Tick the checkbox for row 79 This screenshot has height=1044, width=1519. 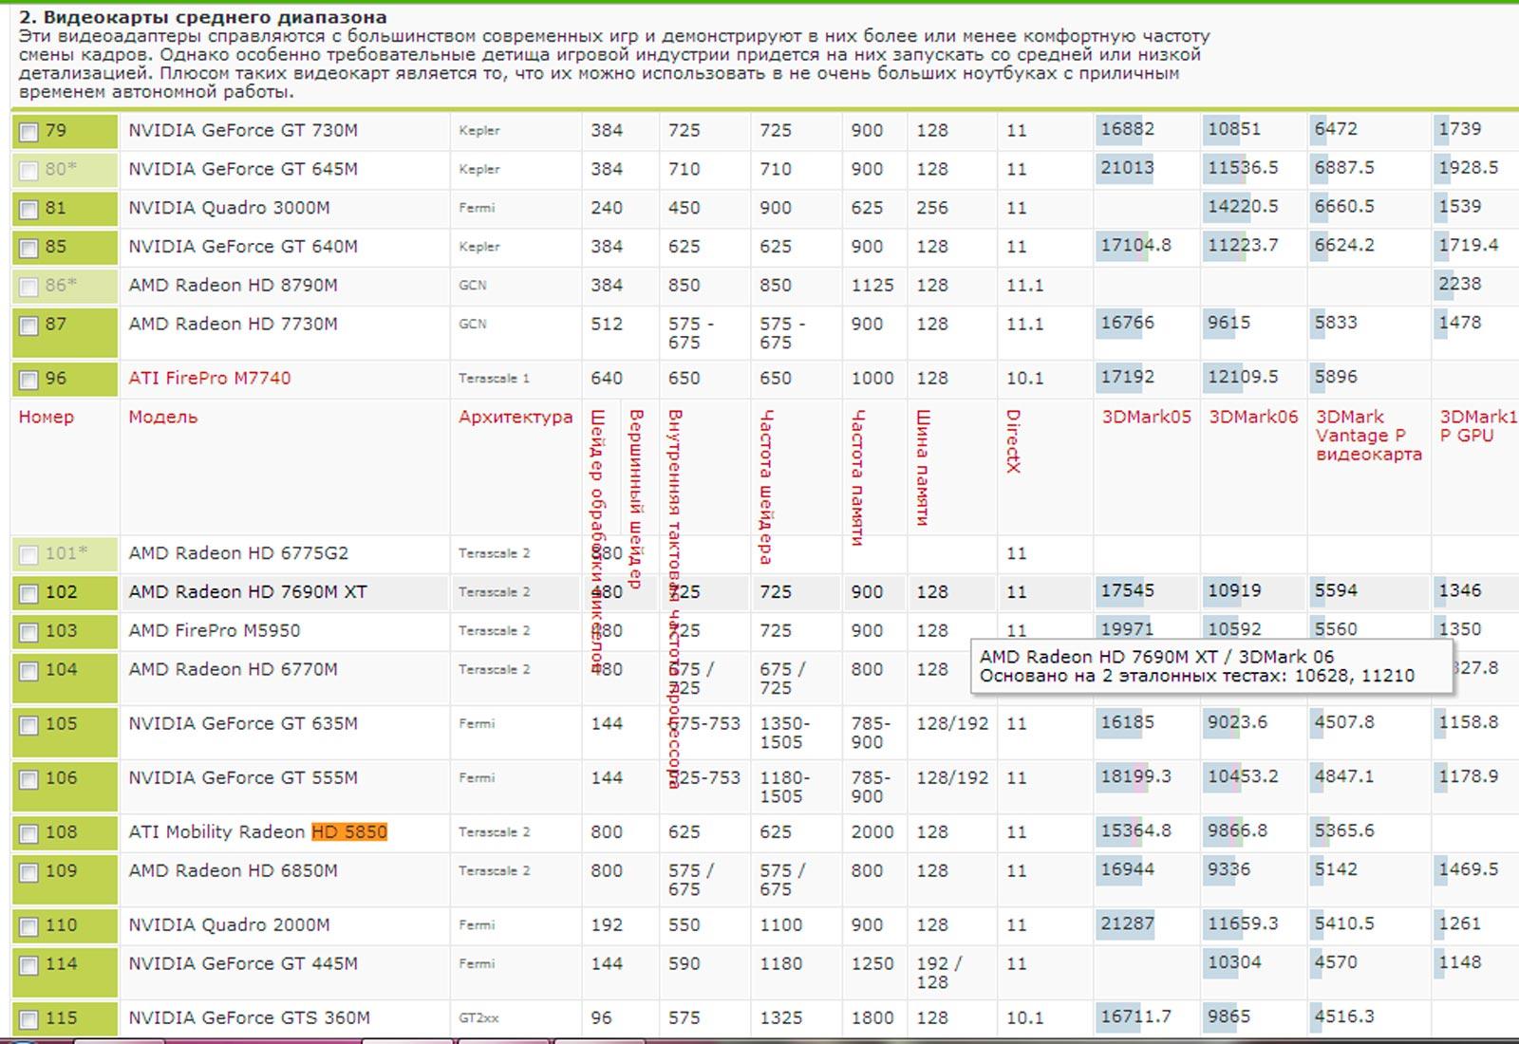pos(28,133)
